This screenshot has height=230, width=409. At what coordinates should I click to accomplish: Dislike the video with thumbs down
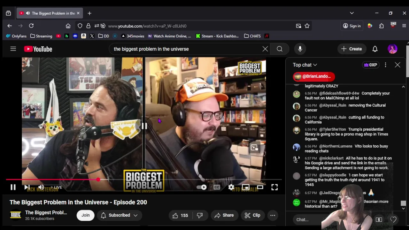click(200, 215)
